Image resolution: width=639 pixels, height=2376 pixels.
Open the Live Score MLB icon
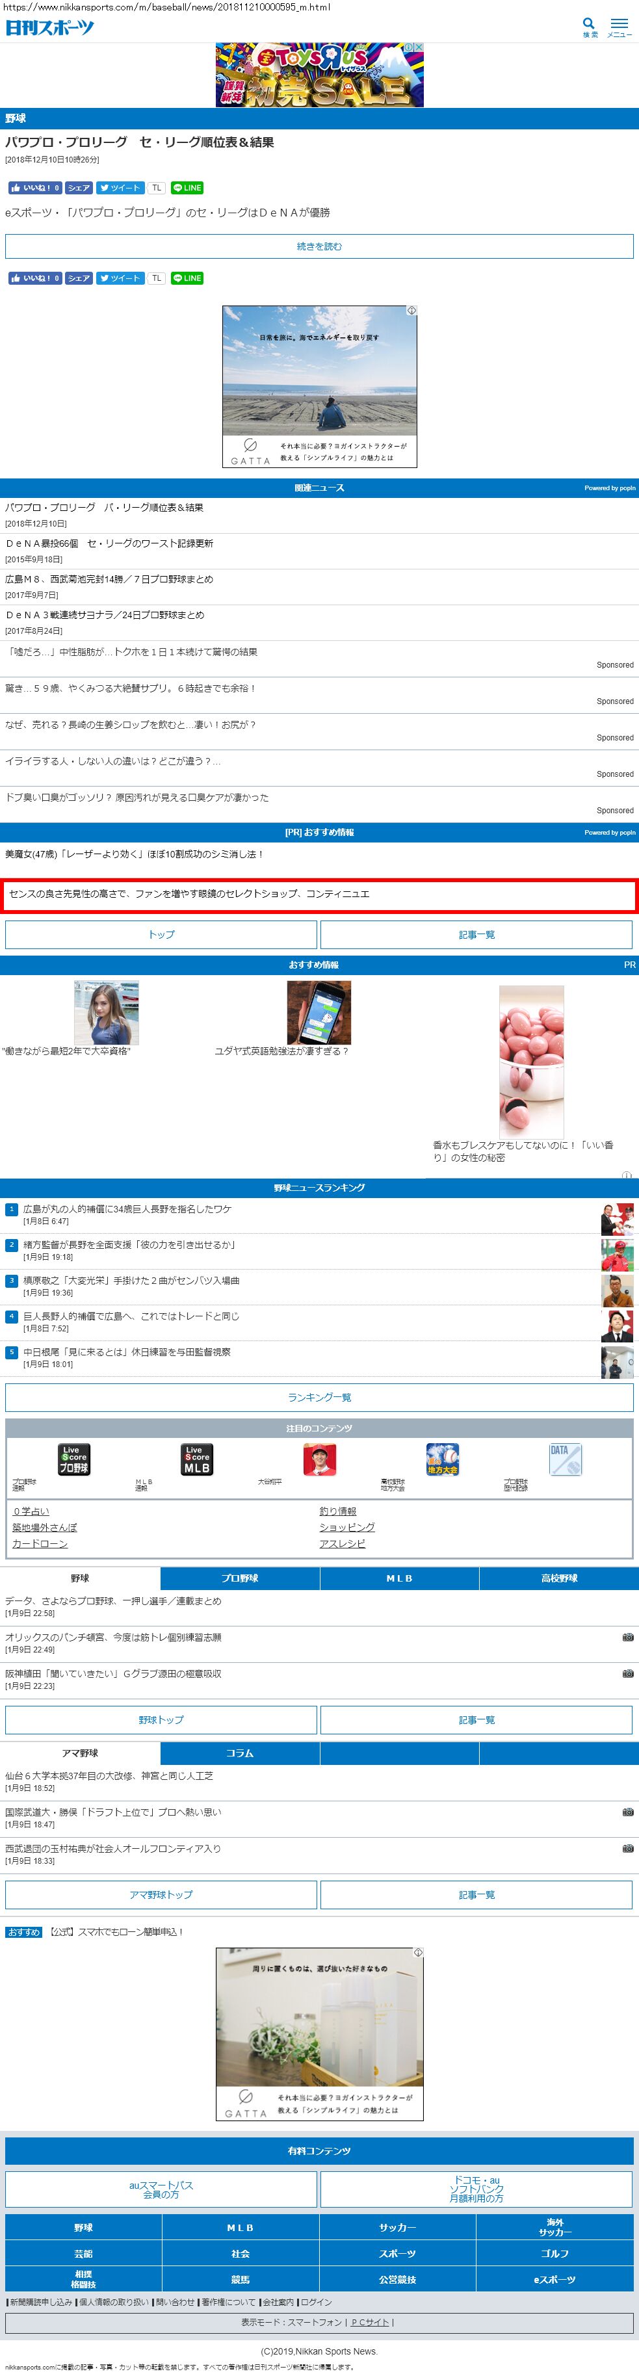(196, 1459)
